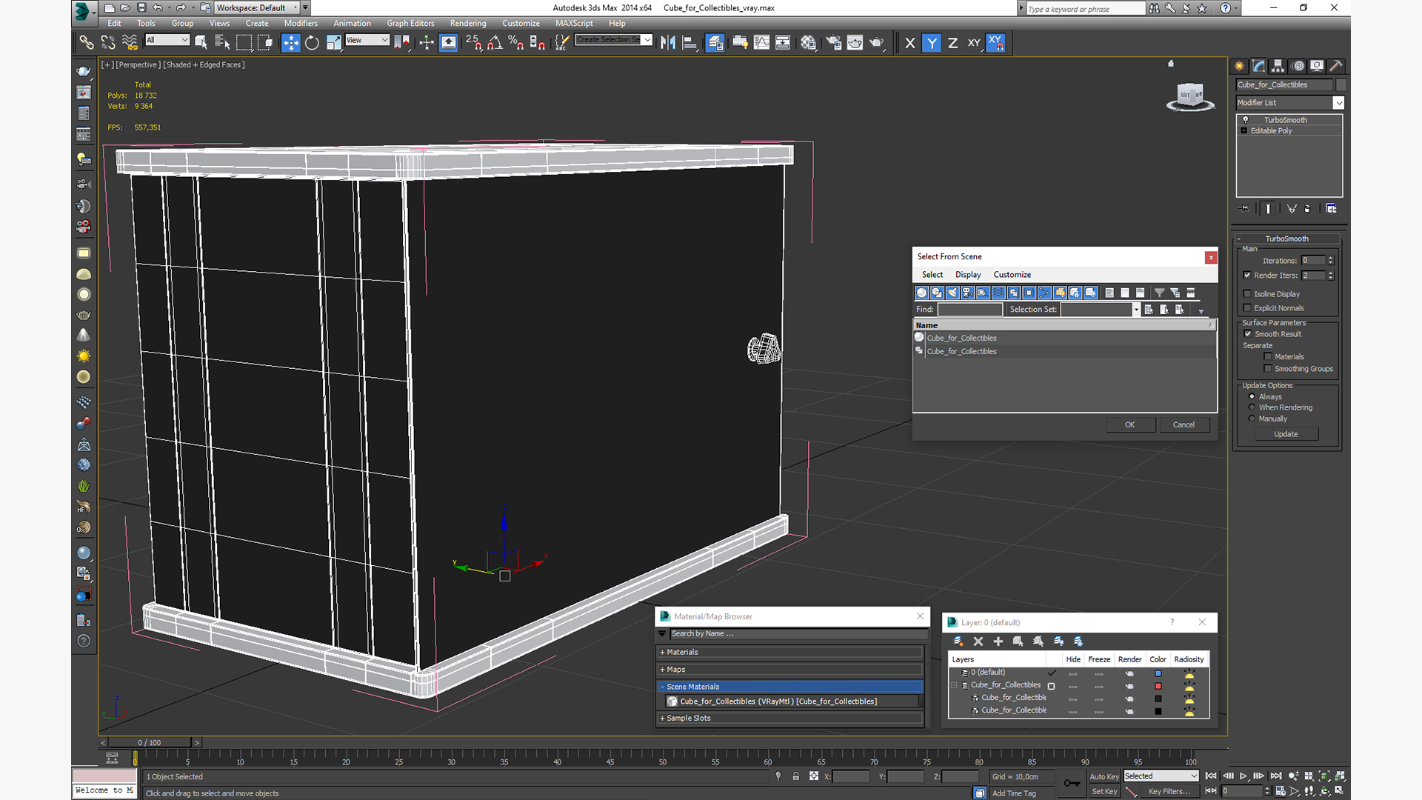The image size is (1422, 800).
Task: Open the Create panel tab
Action: 1239,66
